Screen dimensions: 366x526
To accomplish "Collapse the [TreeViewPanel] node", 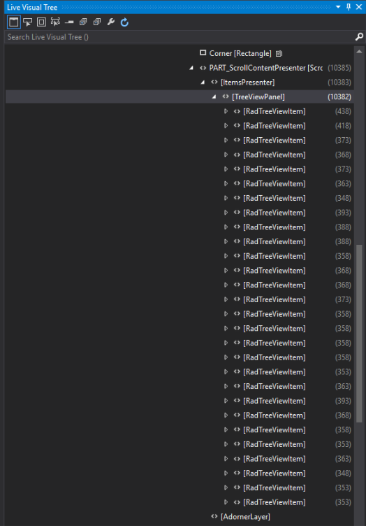I will click(x=214, y=97).
